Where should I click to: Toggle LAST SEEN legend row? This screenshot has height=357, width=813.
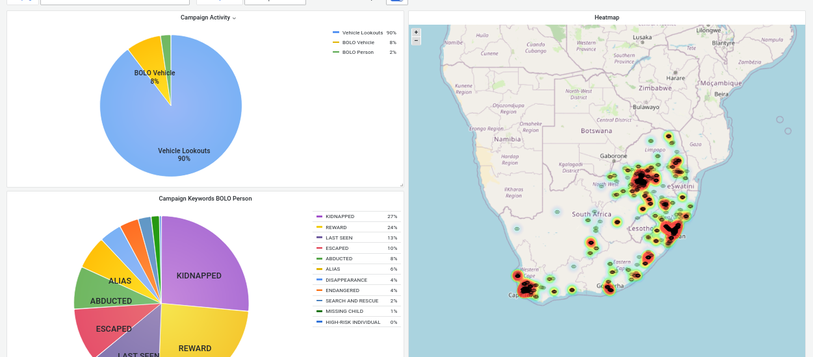(356, 238)
